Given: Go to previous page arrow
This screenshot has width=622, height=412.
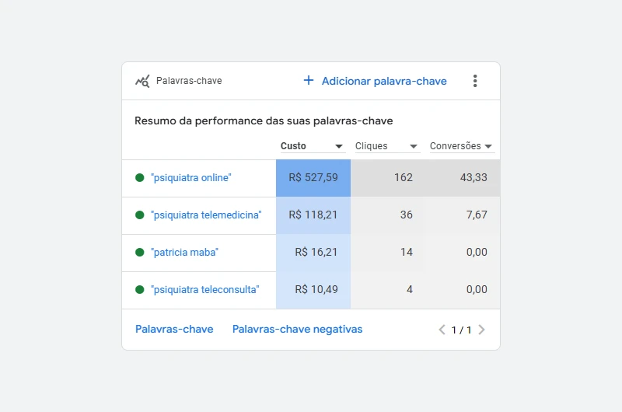Looking at the screenshot, I should tap(442, 330).
